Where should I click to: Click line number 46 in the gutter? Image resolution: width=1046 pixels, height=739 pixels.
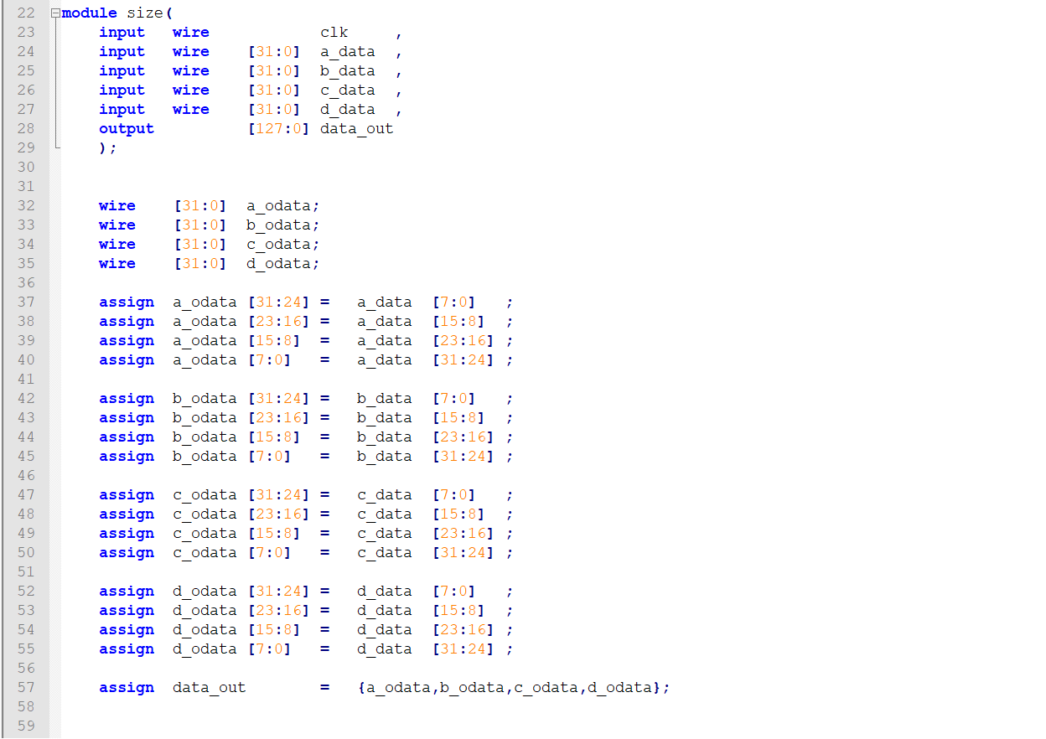coord(26,476)
